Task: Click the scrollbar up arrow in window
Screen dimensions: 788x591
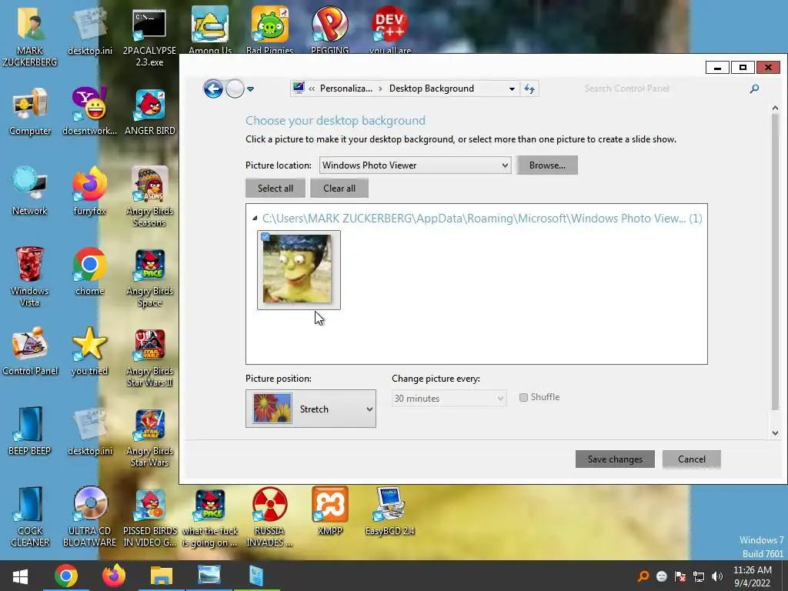Action: [x=775, y=108]
